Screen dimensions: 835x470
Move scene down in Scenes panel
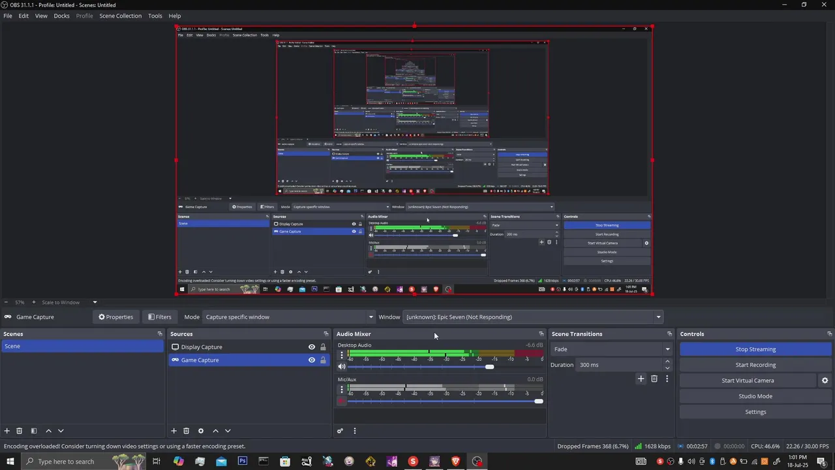pyautogui.click(x=61, y=431)
